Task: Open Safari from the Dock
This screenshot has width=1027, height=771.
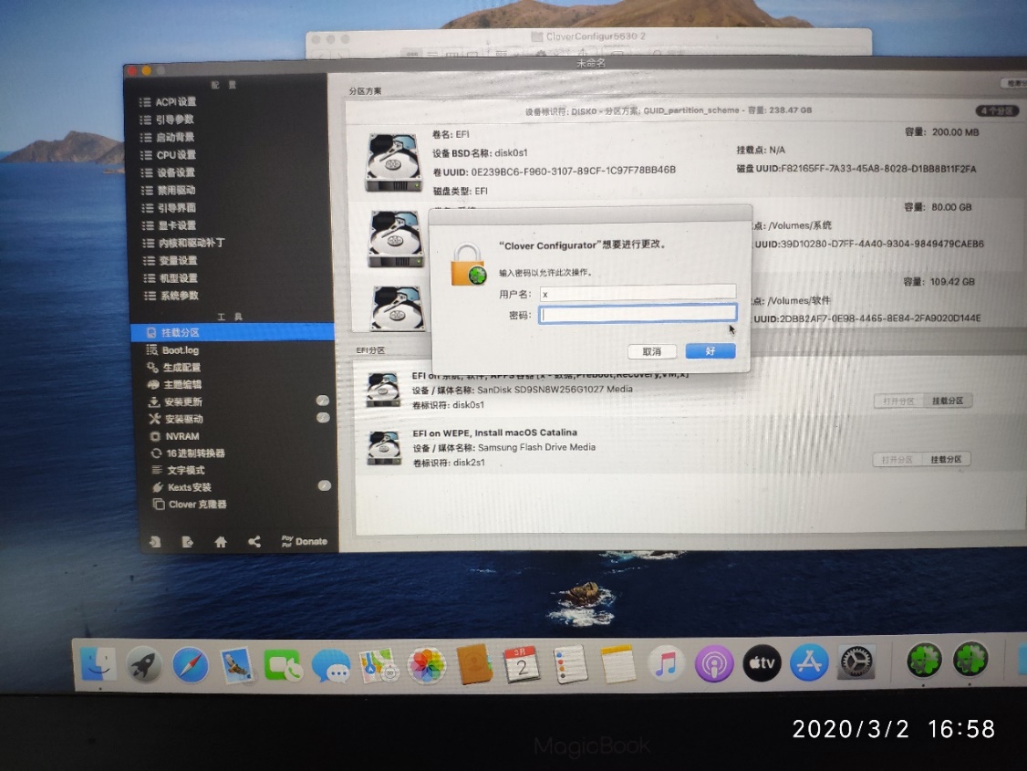Action: tap(191, 665)
